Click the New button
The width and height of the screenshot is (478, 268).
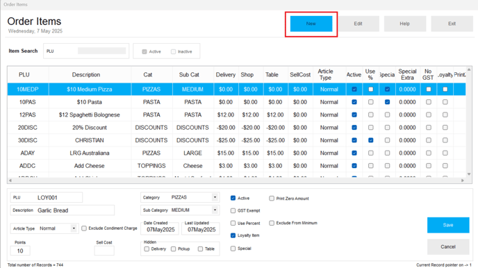311,24
